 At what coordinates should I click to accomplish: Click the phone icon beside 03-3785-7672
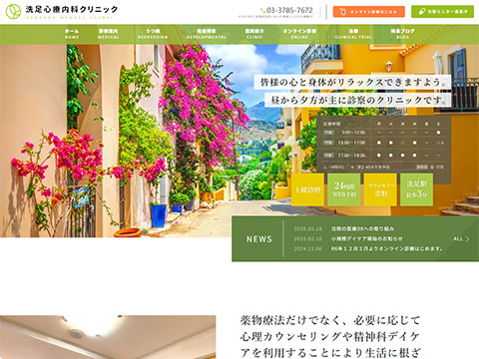point(263,10)
